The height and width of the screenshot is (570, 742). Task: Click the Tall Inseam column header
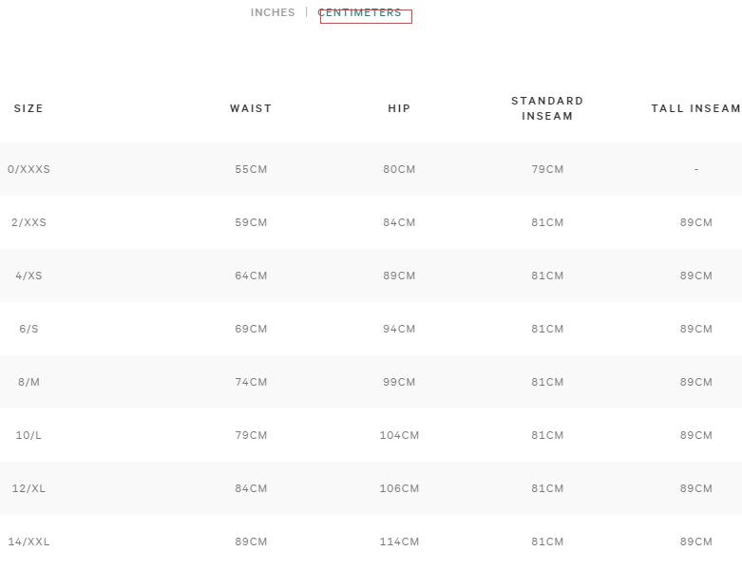(x=695, y=108)
